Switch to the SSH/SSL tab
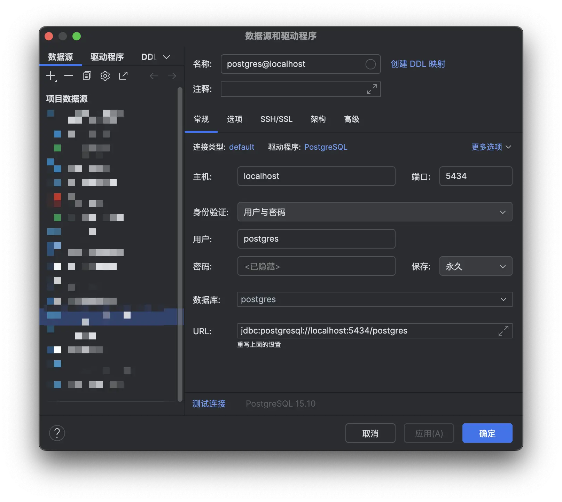The height and width of the screenshot is (502, 562). (276, 119)
